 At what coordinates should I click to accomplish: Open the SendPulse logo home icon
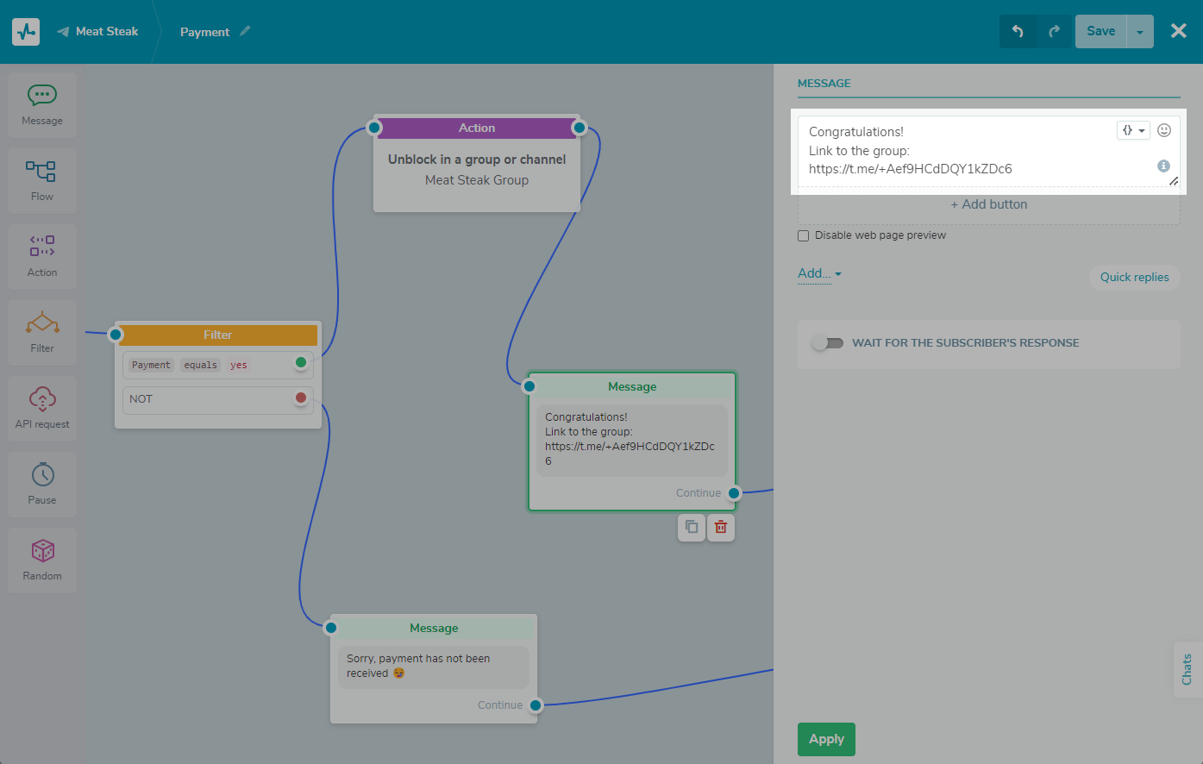pos(26,32)
